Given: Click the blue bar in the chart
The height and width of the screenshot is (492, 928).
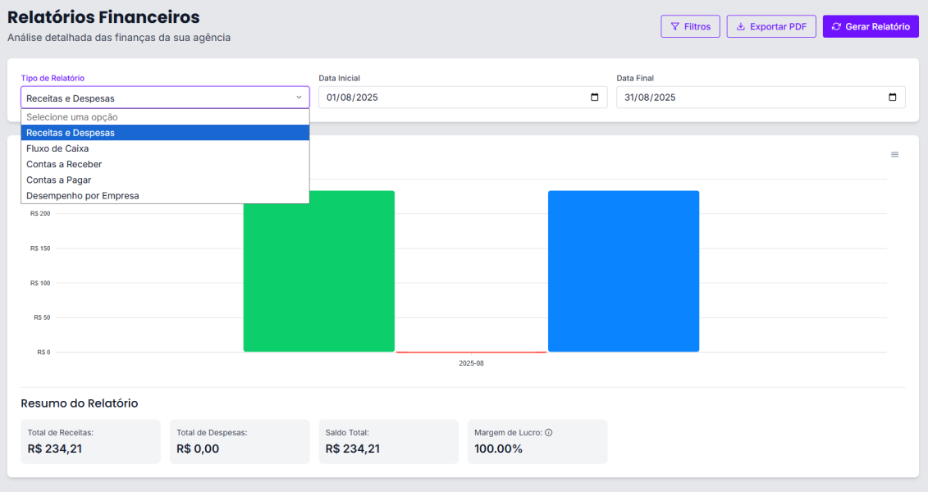Looking at the screenshot, I should pyautogui.click(x=624, y=271).
